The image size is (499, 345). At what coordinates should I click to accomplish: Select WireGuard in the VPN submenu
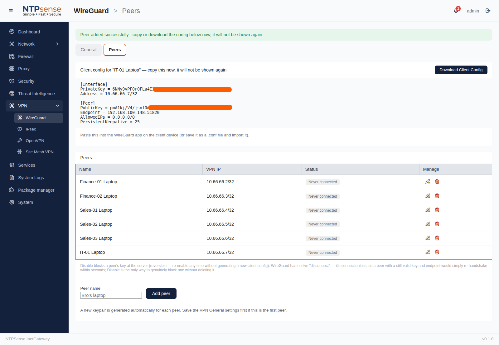39,118
